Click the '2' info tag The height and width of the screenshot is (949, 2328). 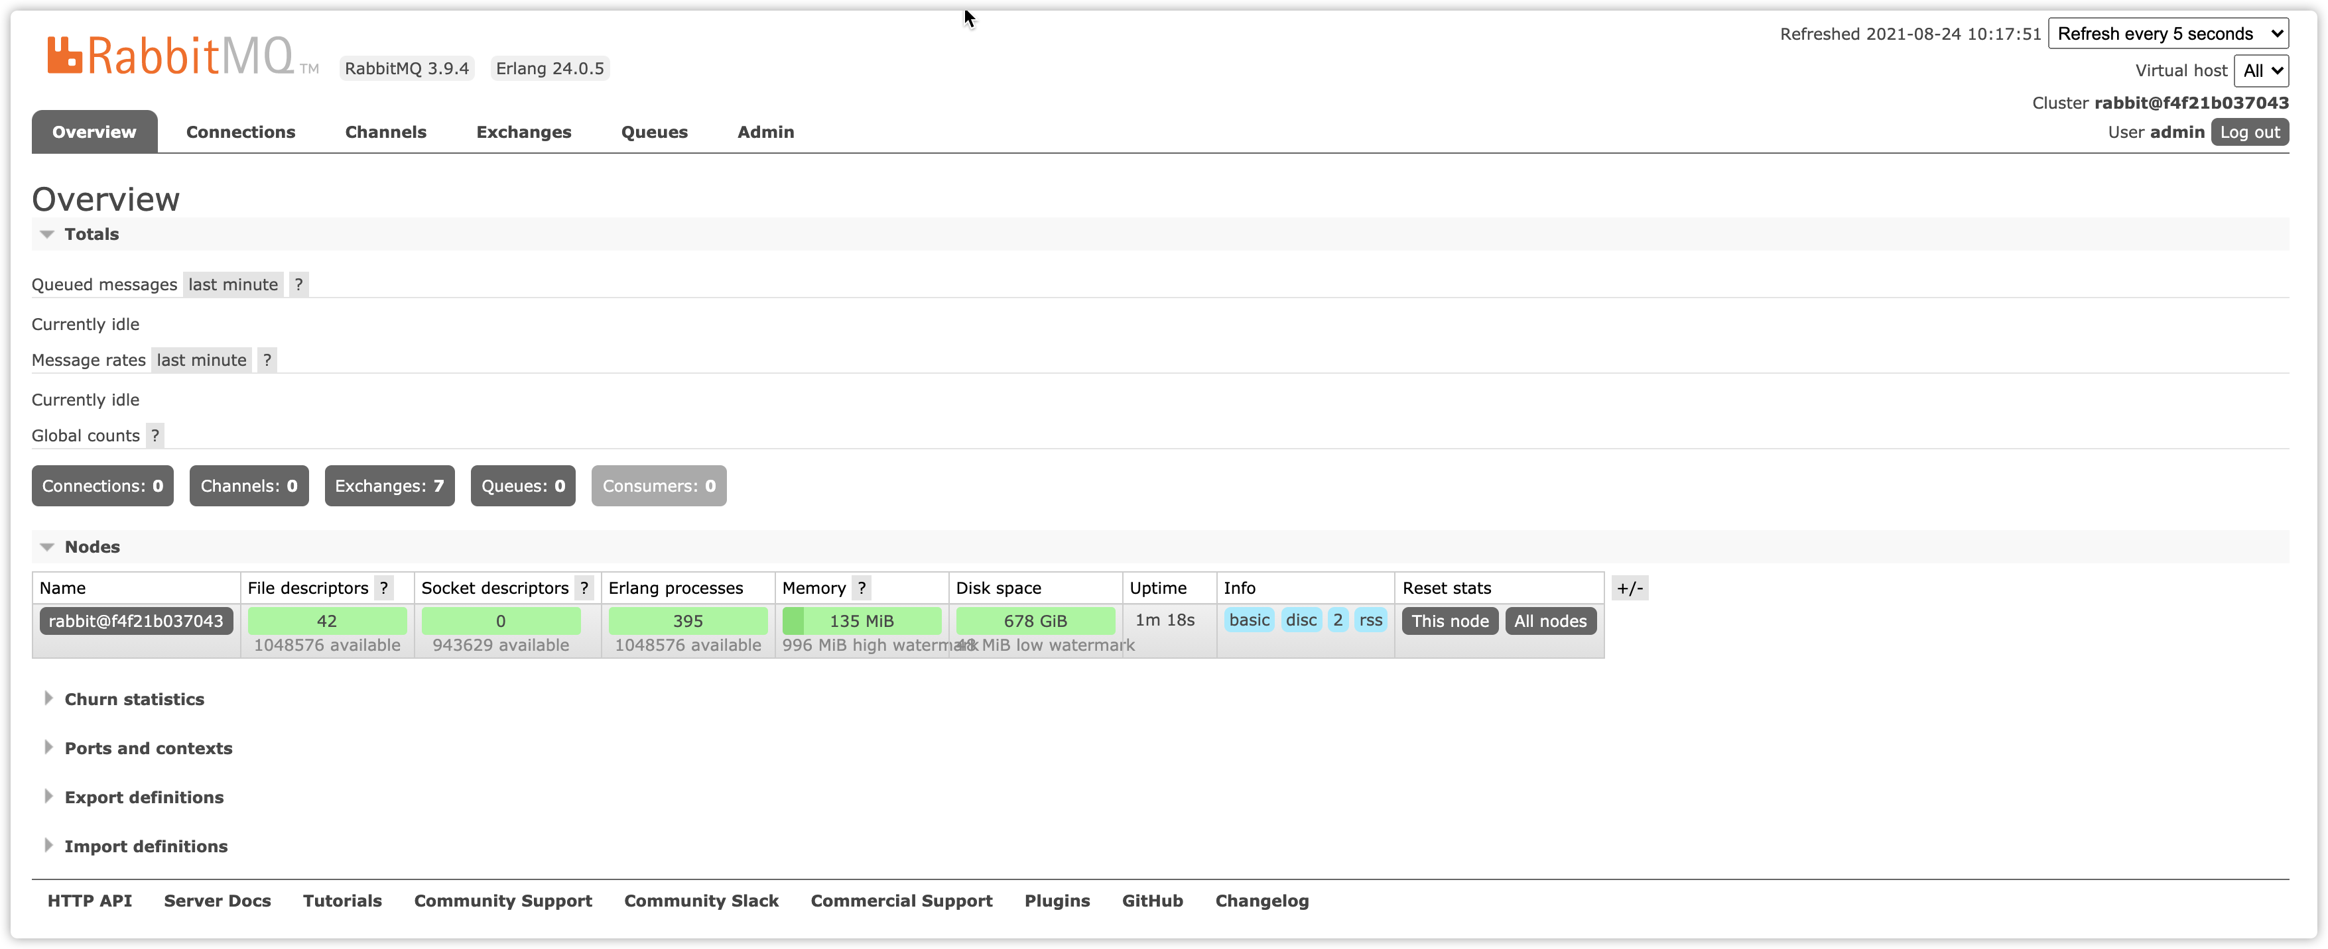pyautogui.click(x=1338, y=620)
